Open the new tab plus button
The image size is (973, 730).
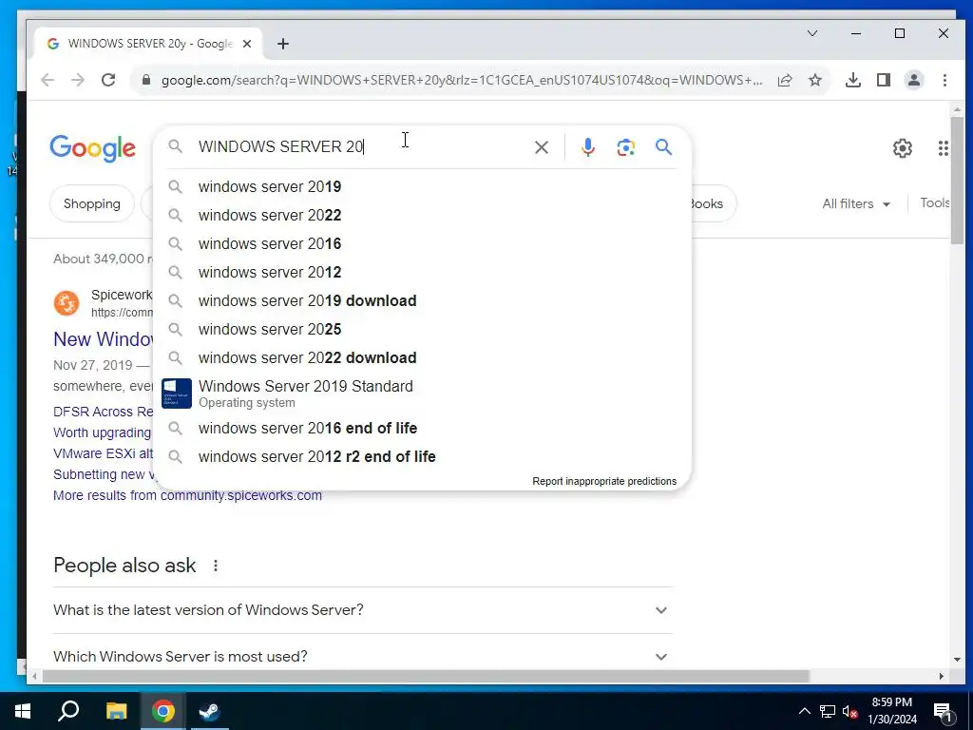283,44
